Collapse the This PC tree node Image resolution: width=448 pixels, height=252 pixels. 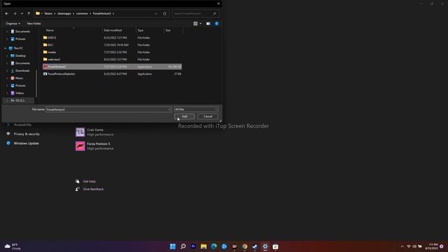5,48
